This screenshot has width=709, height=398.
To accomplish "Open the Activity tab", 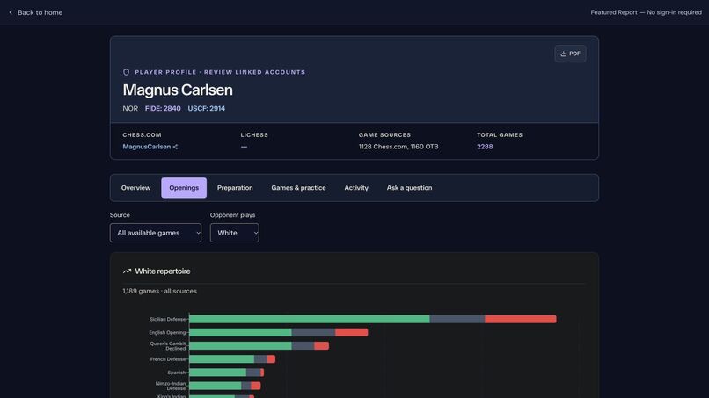I will pyautogui.click(x=356, y=188).
